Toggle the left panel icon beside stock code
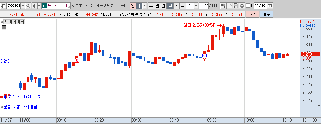Viewport: 321px width, 124px height. click(3, 6)
